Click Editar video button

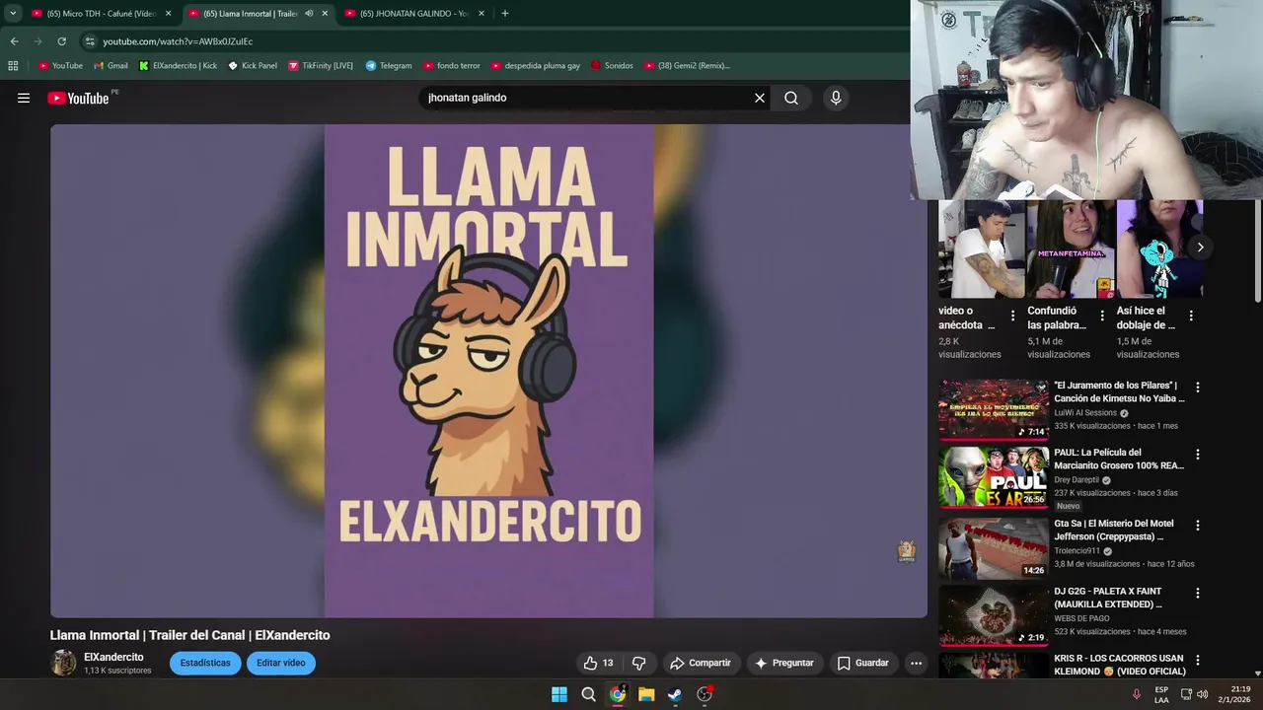pos(281,663)
